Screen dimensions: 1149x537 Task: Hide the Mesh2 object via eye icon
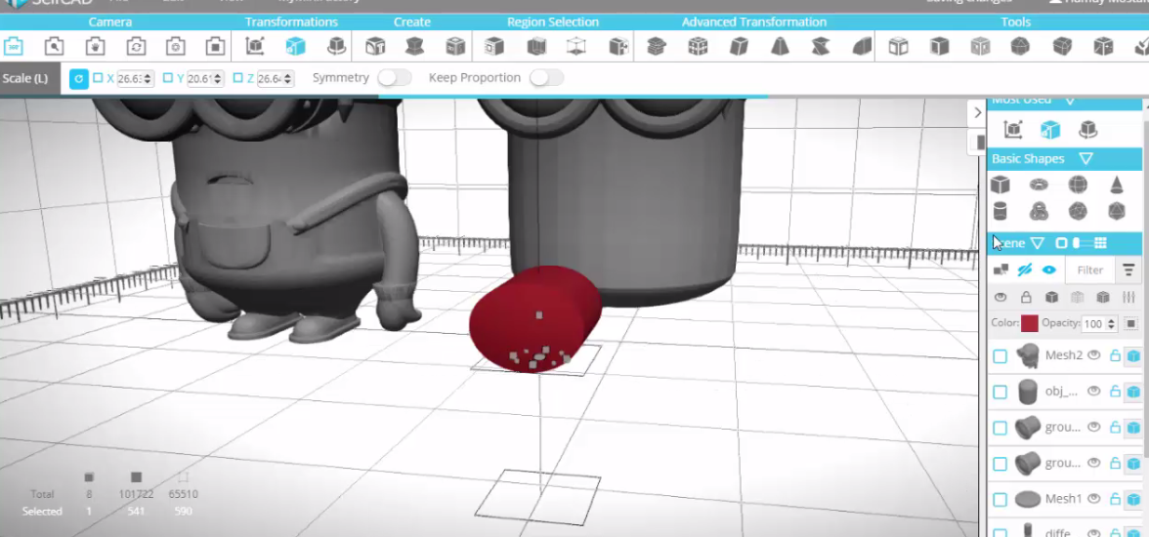pos(1094,355)
